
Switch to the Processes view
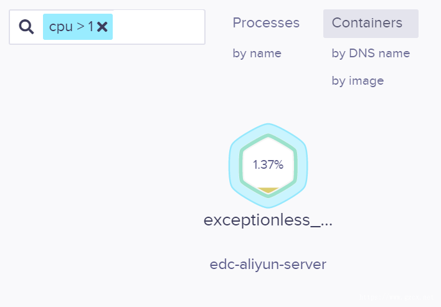266,23
